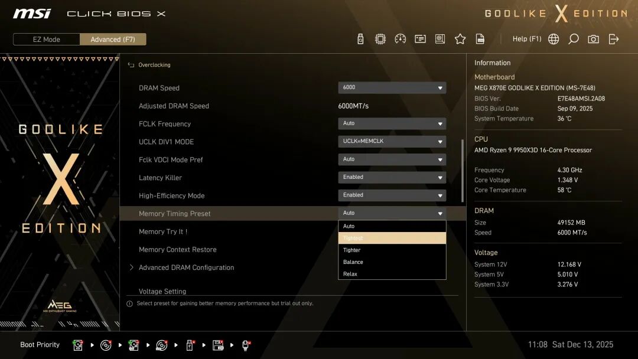Open the Latency Killer dropdown

coord(392,177)
